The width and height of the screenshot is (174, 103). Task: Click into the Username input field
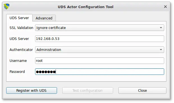(100, 61)
